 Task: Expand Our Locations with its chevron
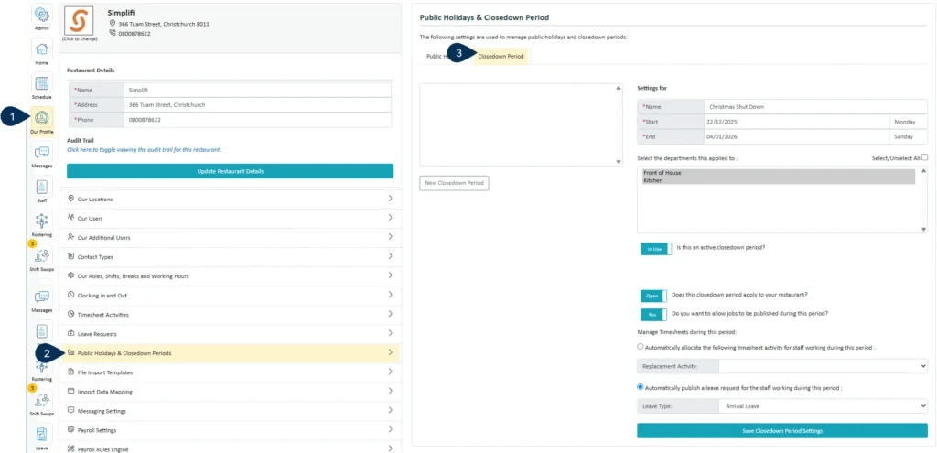tap(390, 199)
